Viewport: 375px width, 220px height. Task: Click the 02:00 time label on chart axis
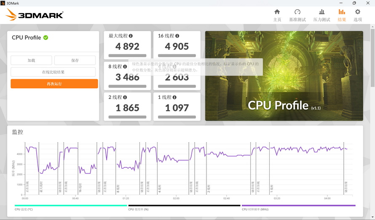tap(176, 198)
